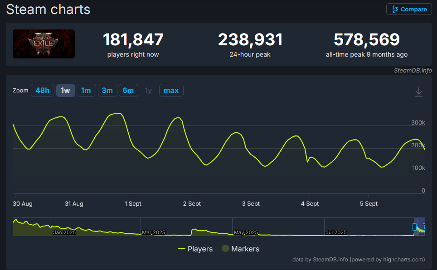The width and height of the screenshot is (437, 270).
Task: Toggle the Markers series in legend
Action: [241, 249]
